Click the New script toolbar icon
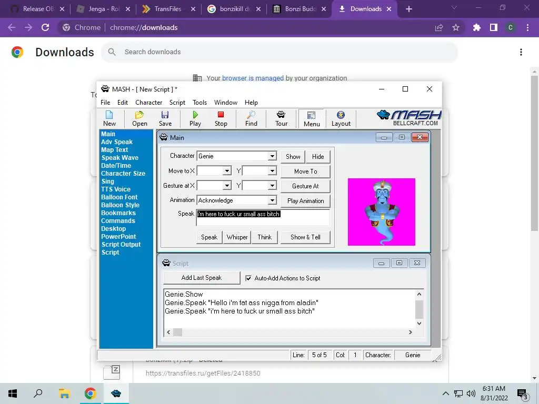Image resolution: width=539 pixels, height=404 pixels. click(109, 118)
